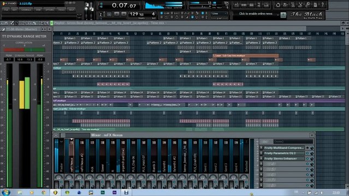This screenshot has height=196, width=349.
Task: Toggle enable light on empty FX slot 4
Action: tap(307, 164)
